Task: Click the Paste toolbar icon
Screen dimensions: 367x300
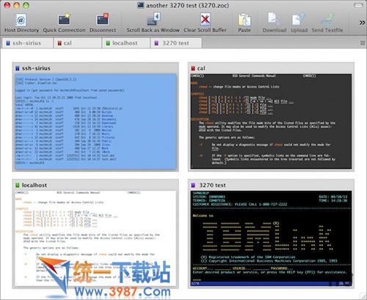Action: coord(244,24)
